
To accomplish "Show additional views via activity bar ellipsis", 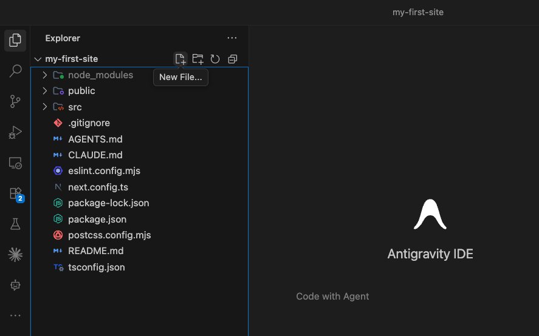I will [15, 315].
